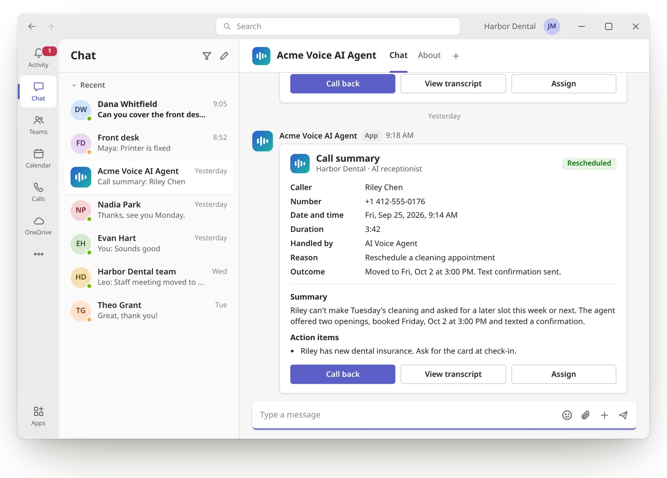The image size is (667, 478).
Task: Start a new chat with the compose icon
Action: pyautogui.click(x=224, y=56)
